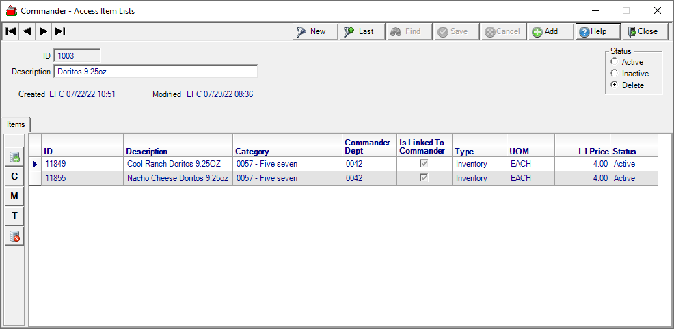Open Help
Image resolution: width=674 pixels, height=329 pixels.
[x=598, y=31]
